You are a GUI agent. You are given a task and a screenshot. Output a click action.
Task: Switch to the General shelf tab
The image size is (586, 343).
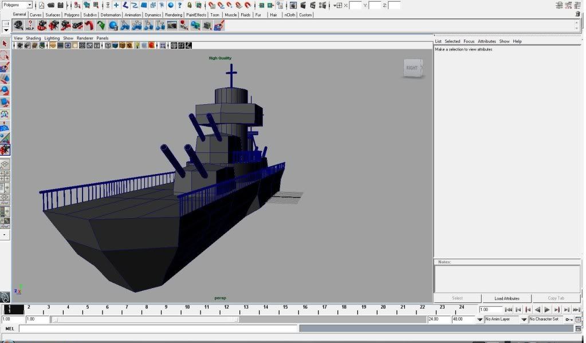click(19, 14)
